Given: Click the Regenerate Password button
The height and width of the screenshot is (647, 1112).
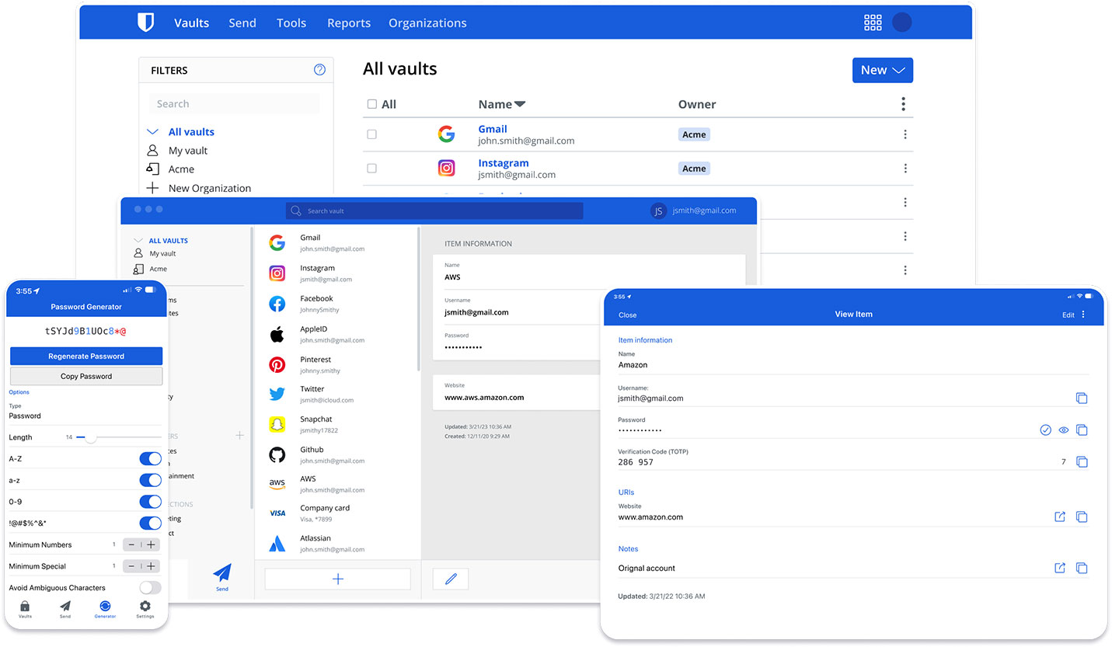Looking at the screenshot, I should (86, 356).
